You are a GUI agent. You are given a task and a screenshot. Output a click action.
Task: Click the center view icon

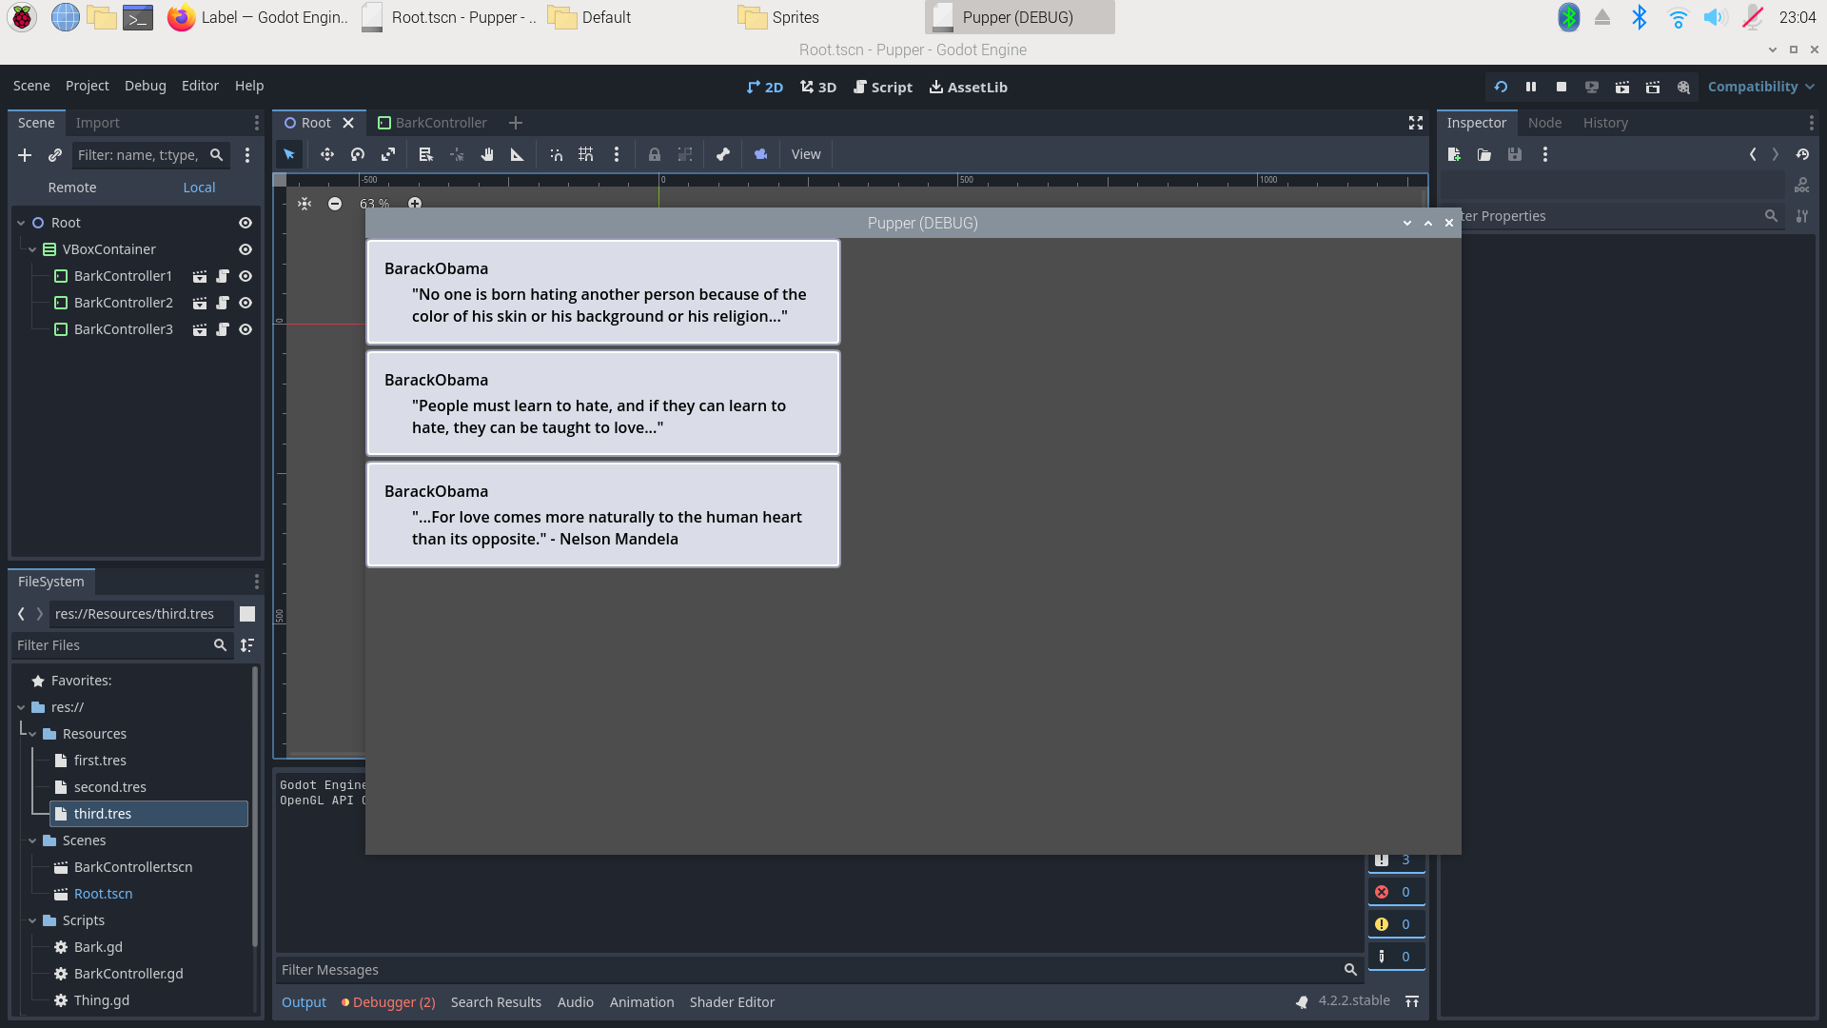pyautogui.click(x=304, y=204)
